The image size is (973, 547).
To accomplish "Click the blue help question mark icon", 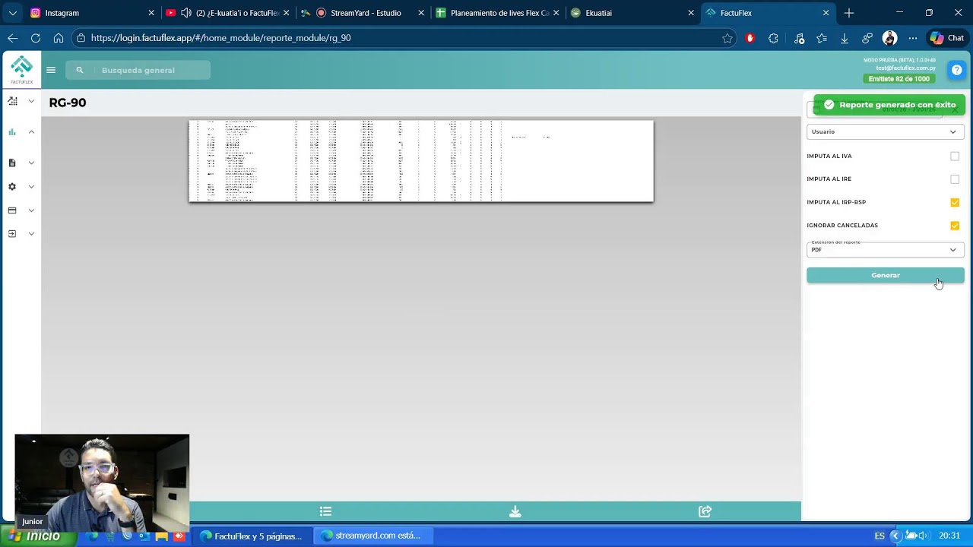I will [x=956, y=70].
